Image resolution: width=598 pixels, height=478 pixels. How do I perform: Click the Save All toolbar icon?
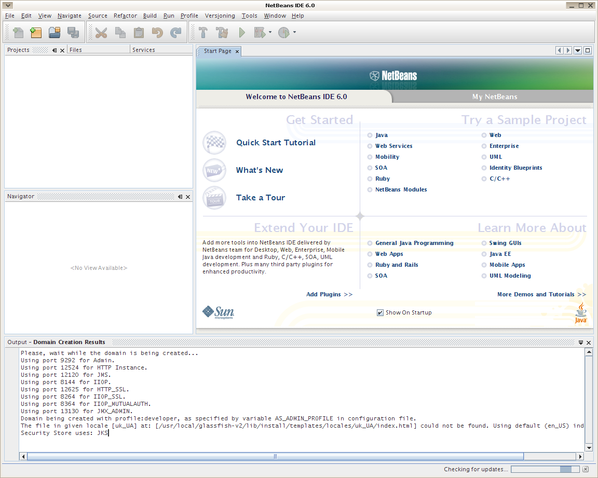point(73,32)
